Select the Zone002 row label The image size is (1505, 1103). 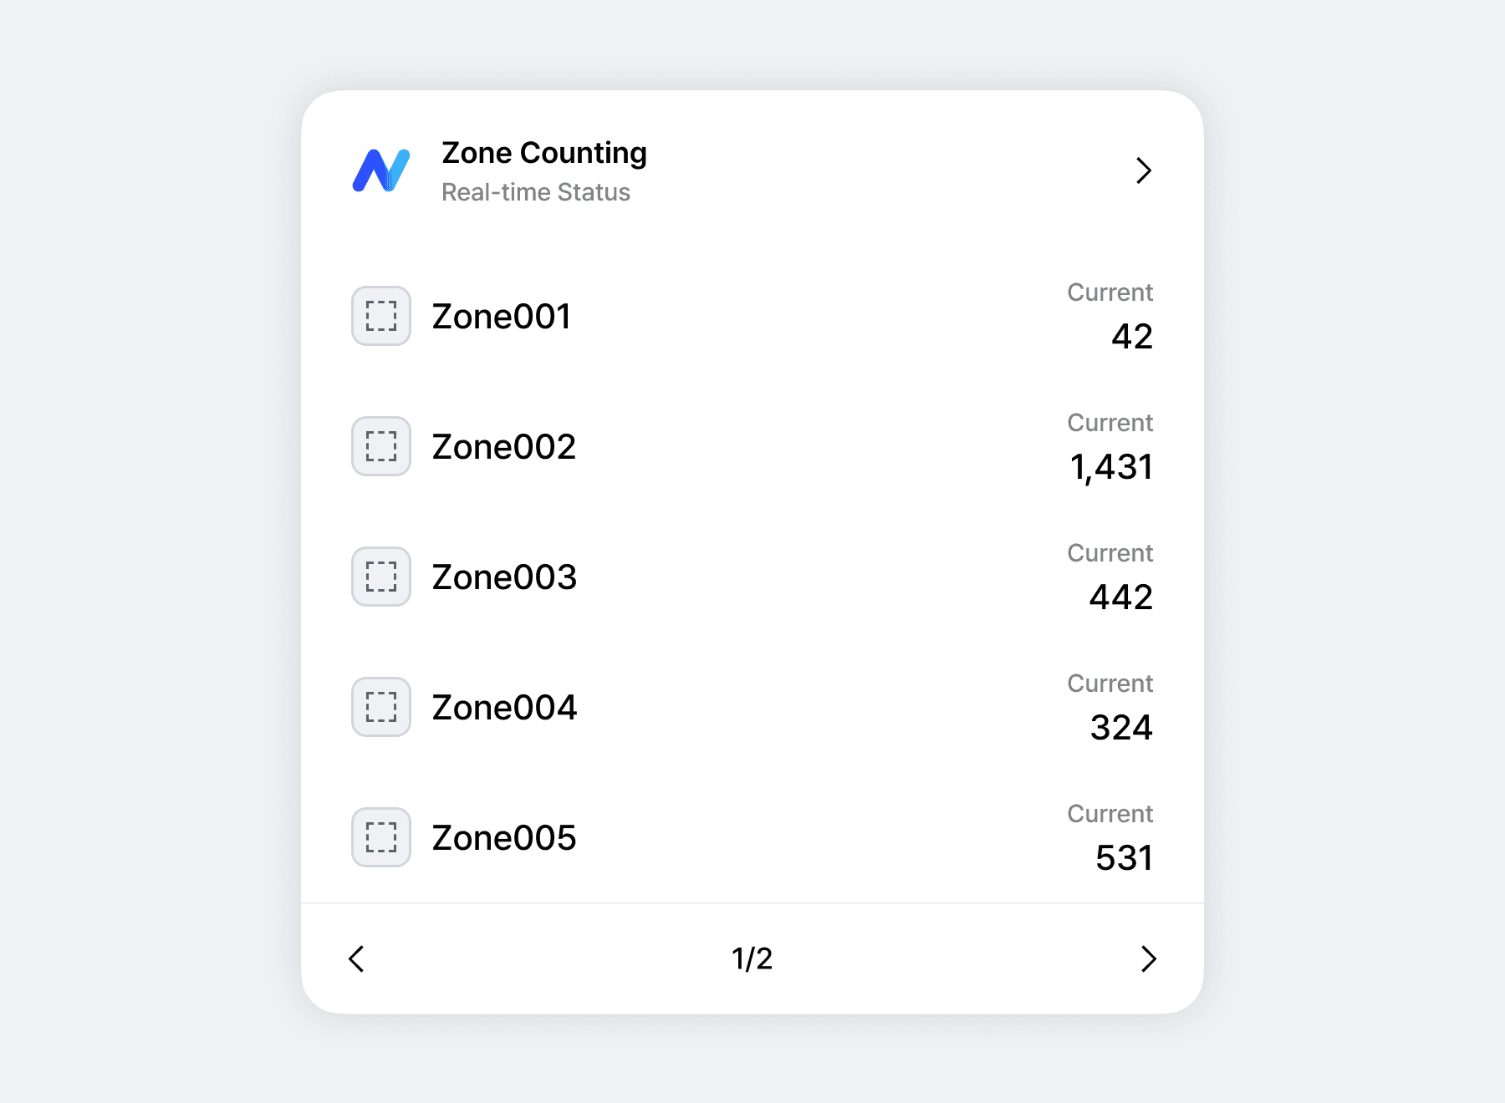[x=503, y=447]
